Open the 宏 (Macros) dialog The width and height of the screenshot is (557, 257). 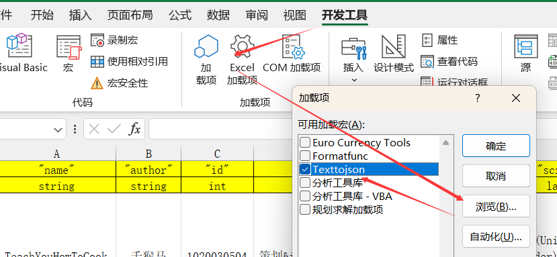point(69,53)
